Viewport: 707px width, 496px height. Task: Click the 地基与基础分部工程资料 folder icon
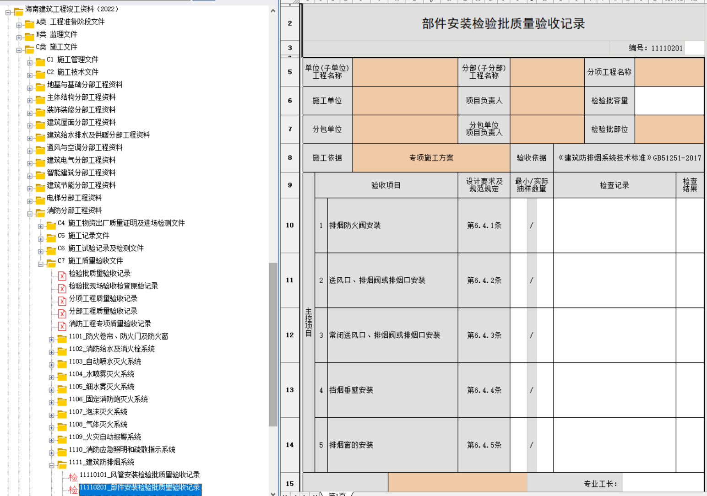coord(40,86)
